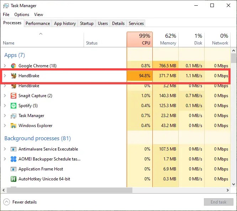Viewport: 237px width, 211px height.
Task: Select the Processes tab
Action: click(x=12, y=23)
